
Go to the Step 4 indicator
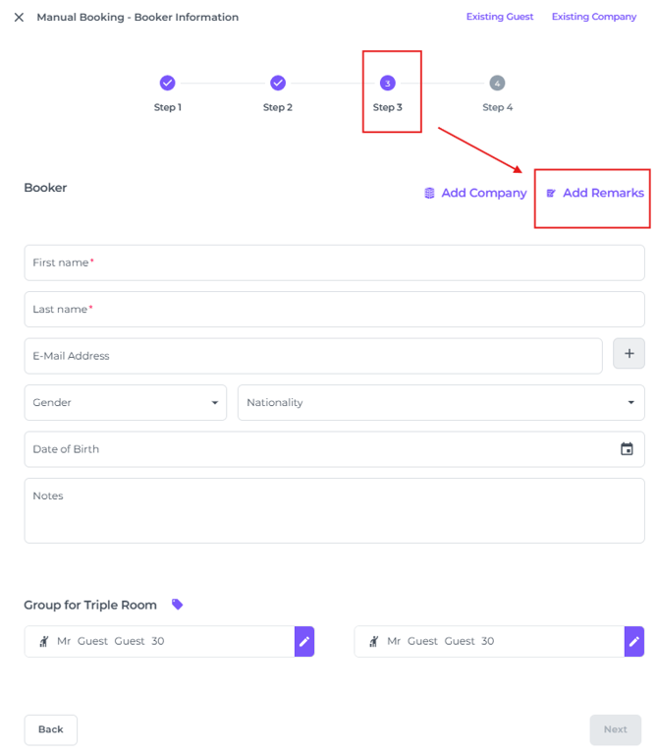pyautogui.click(x=497, y=84)
